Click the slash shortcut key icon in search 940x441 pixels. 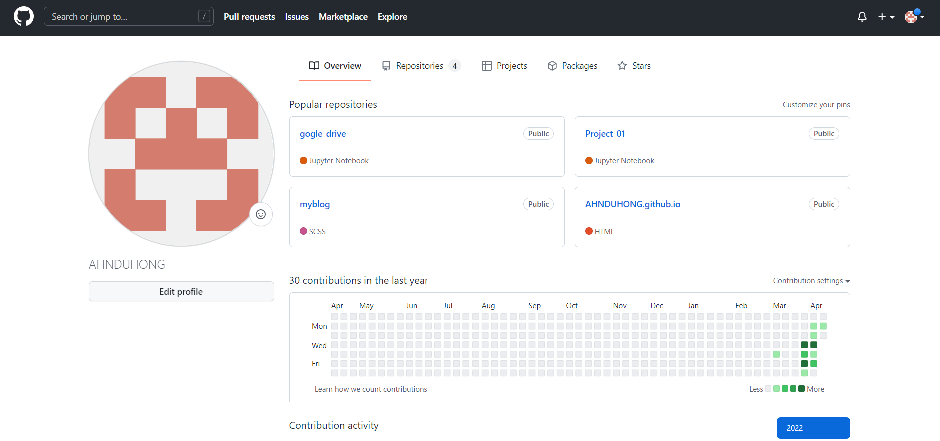204,16
